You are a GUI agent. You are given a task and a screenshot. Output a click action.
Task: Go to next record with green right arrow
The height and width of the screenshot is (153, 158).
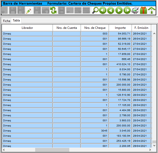119,10
